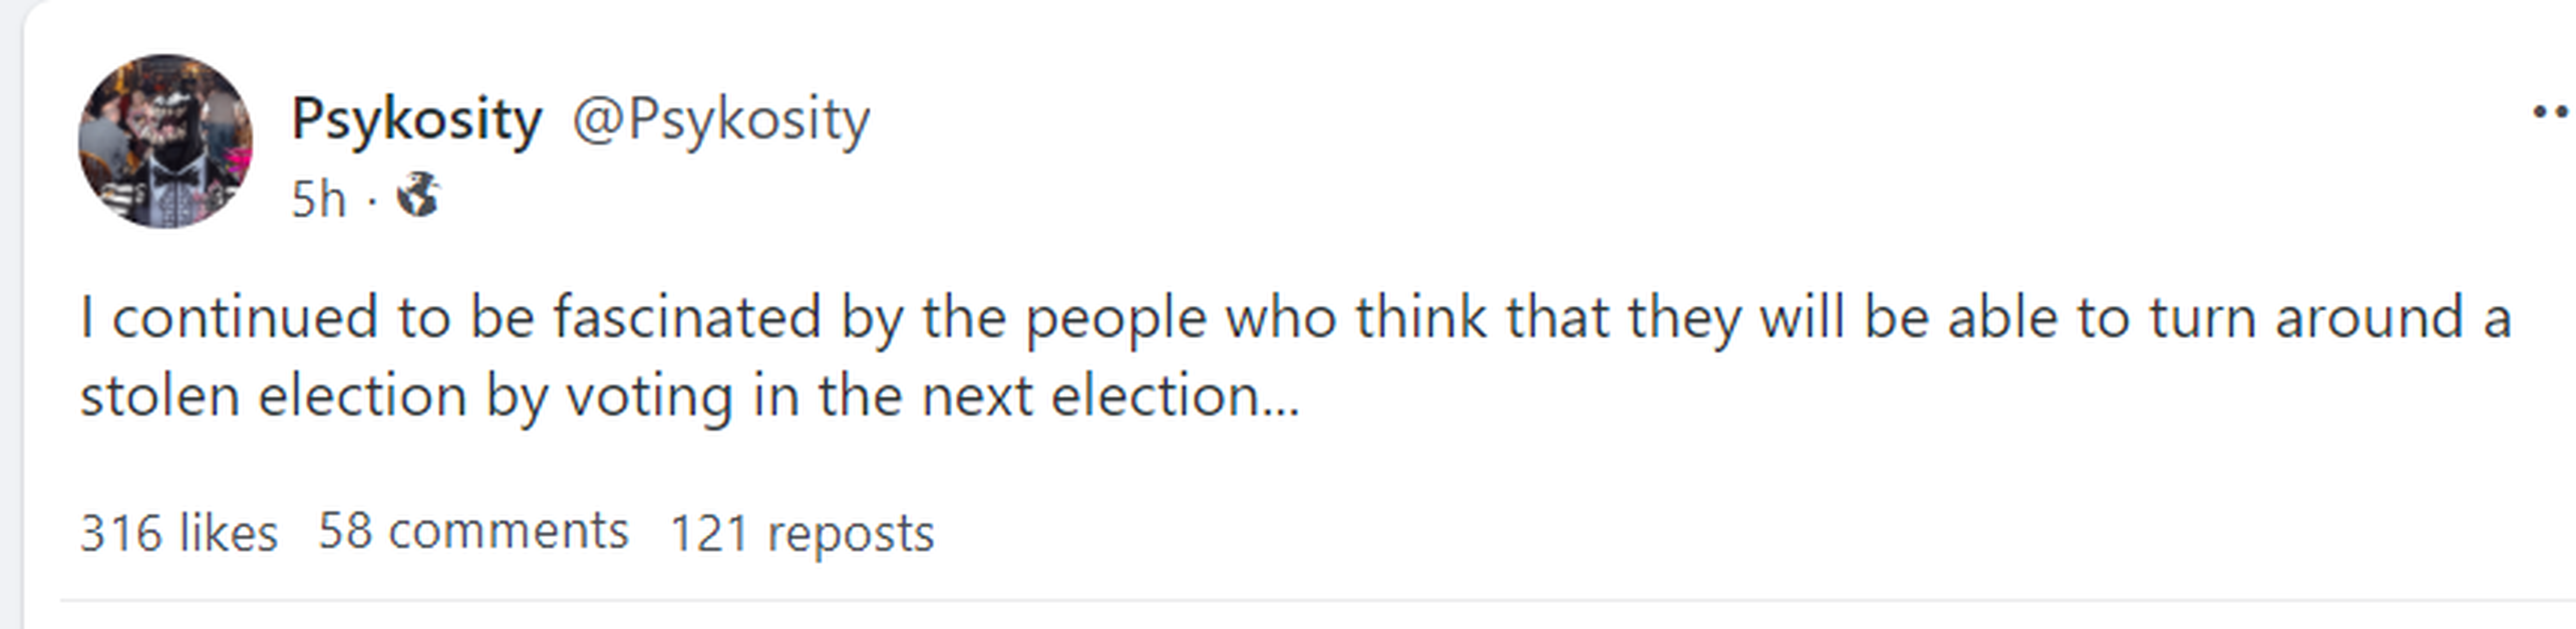Image resolution: width=2576 pixels, height=629 pixels.
Task: Click the number 316 in likes
Action: coord(120,532)
